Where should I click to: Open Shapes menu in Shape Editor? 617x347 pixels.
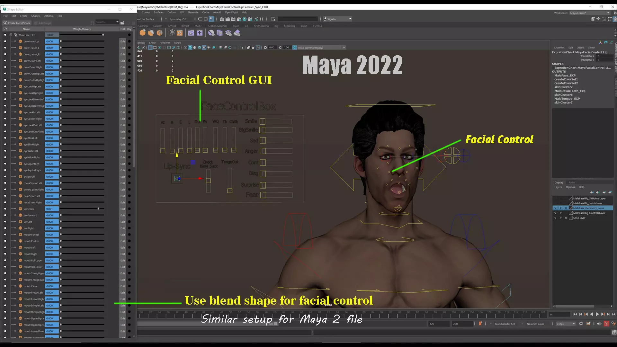coord(35,16)
